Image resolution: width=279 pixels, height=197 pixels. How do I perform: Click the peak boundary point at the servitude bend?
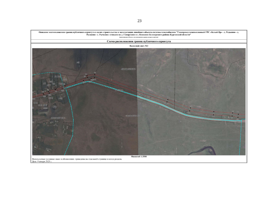pyautogui.click(x=95, y=74)
